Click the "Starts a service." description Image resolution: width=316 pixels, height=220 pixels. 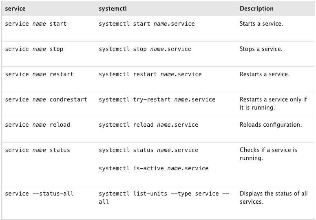[261, 24]
